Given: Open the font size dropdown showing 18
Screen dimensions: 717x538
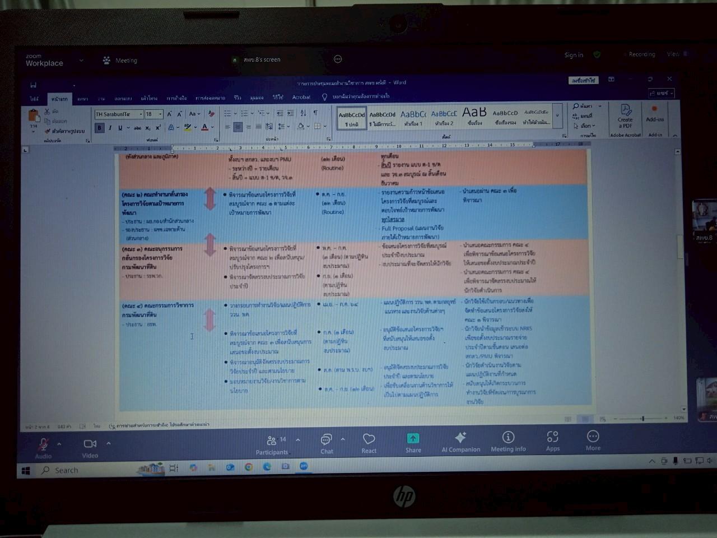Looking at the screenshot, I should pyautogui.click(x=160, y=114).
